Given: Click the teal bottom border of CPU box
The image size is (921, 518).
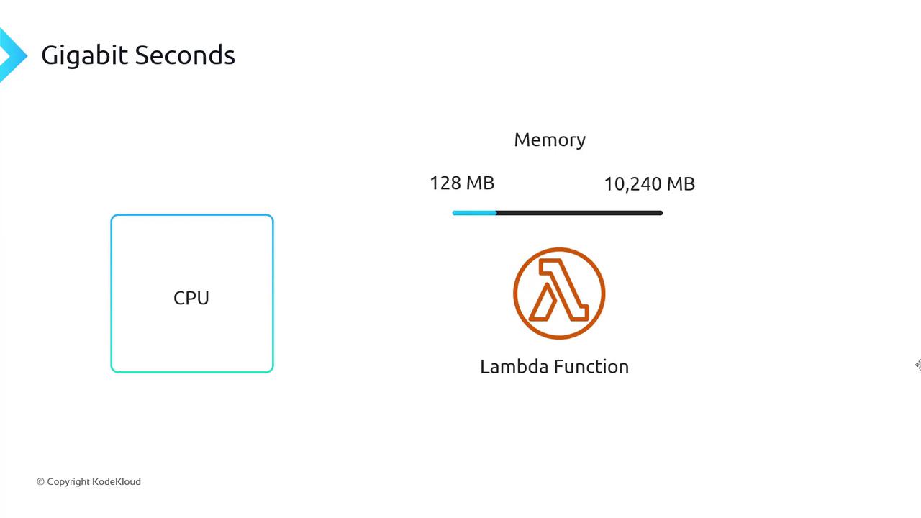Looking at the screenshot, I should click(192, 371).
